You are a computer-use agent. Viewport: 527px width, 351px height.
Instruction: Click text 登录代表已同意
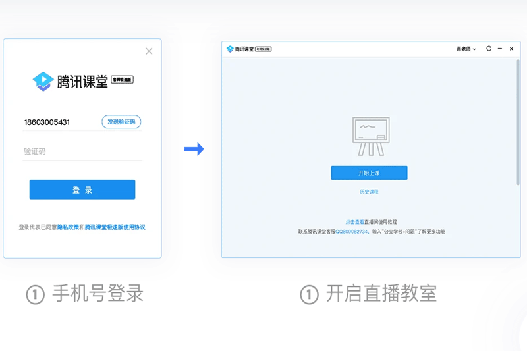(38, 227)
